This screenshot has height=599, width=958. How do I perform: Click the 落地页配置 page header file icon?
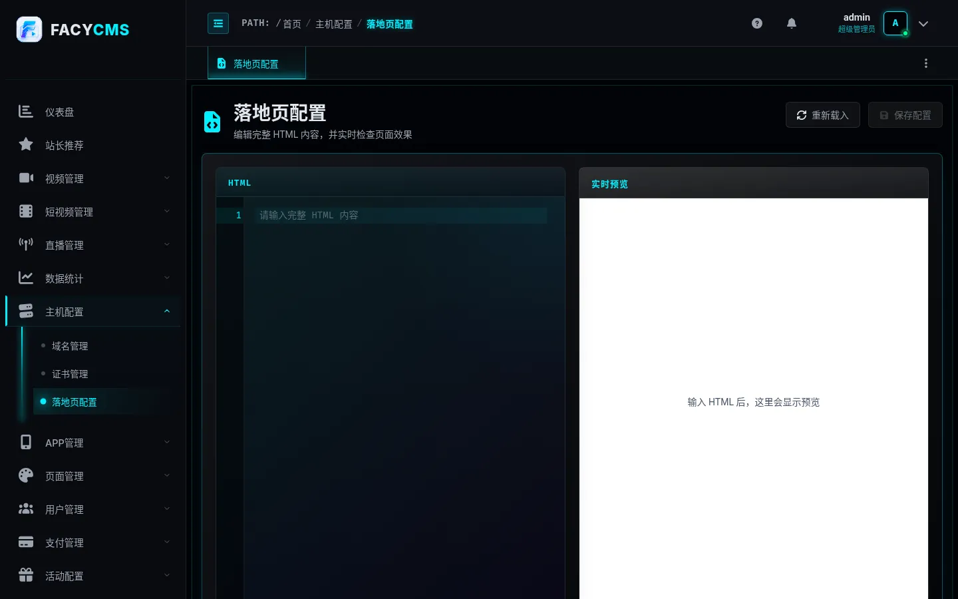212,122
